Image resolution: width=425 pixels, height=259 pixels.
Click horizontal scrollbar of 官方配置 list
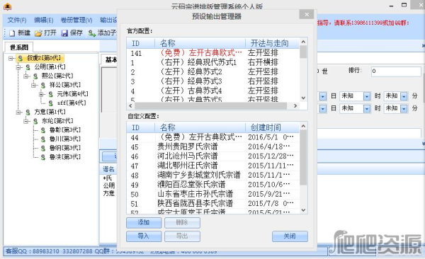[x=210, y=106]
